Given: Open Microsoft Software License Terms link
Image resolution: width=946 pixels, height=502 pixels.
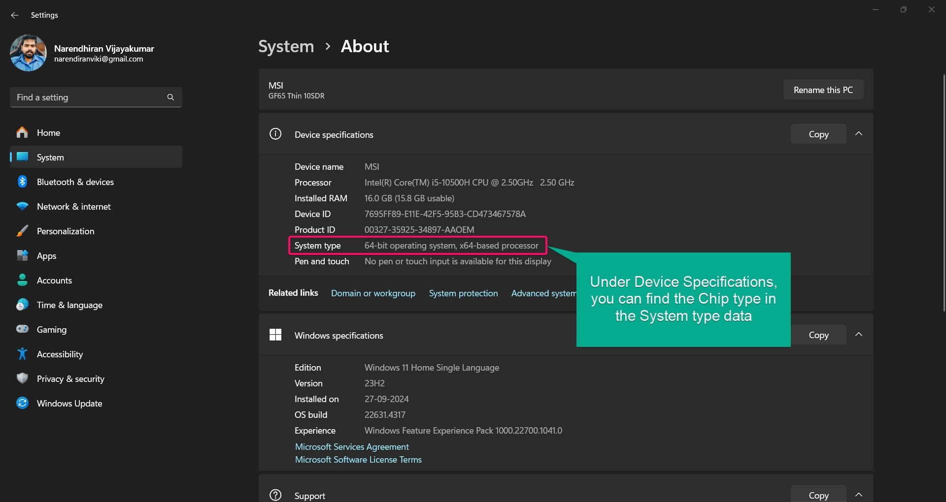Looking at the screenshot, I should [358, 459].
